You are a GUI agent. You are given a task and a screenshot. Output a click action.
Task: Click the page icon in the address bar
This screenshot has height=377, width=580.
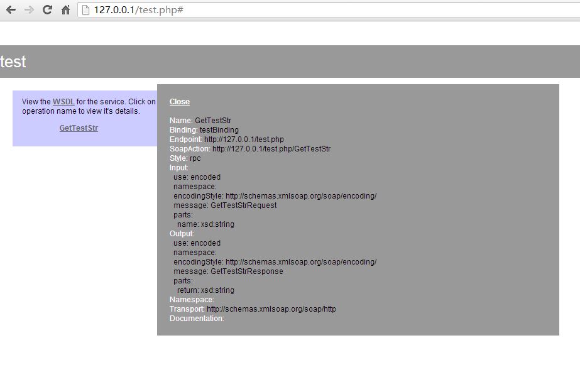[x=85, y=9]
